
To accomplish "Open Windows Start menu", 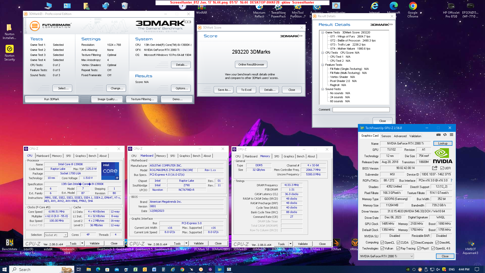I will pyautogui.click(x=4, y=269).
